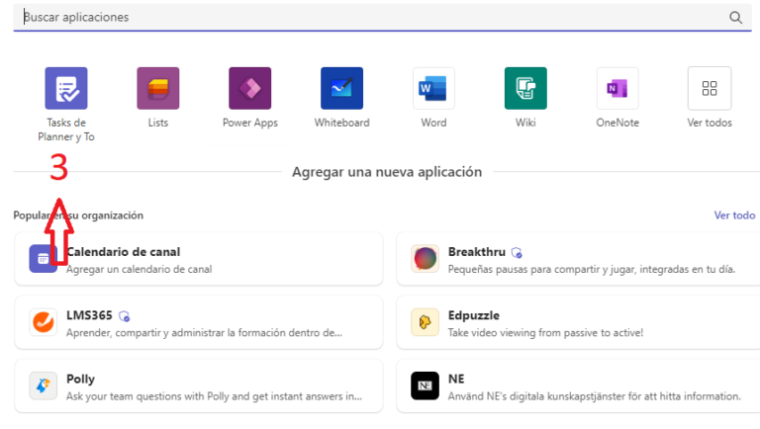
Task: Click the Edpuzzle puzzle piece icon
Action: [x=426, y=322]
